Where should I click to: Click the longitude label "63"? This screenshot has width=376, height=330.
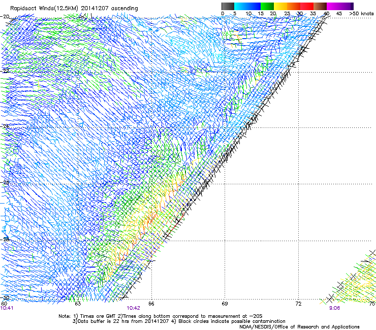(x=78, y=304)
